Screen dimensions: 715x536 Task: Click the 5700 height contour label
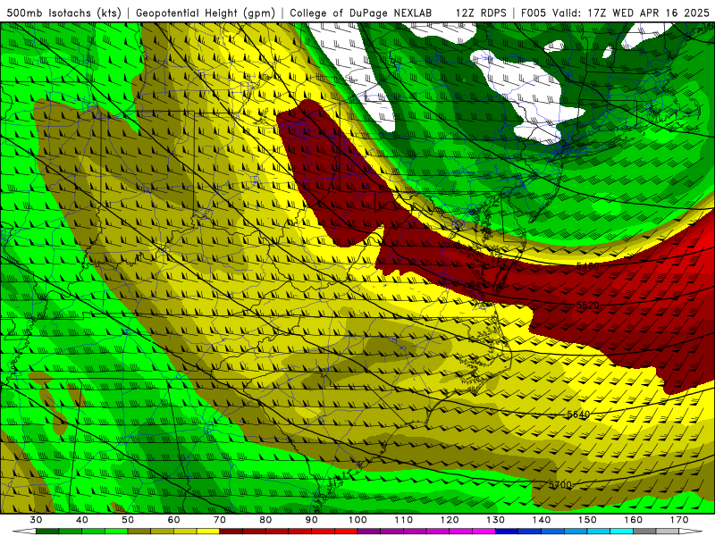click(560, 484)
